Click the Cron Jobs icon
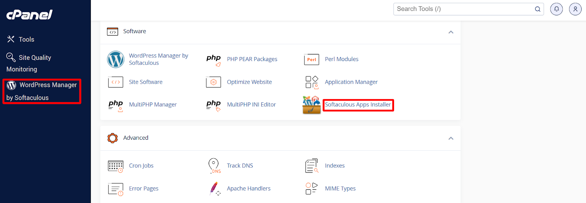Screen dimensions: 586x203 116,166
